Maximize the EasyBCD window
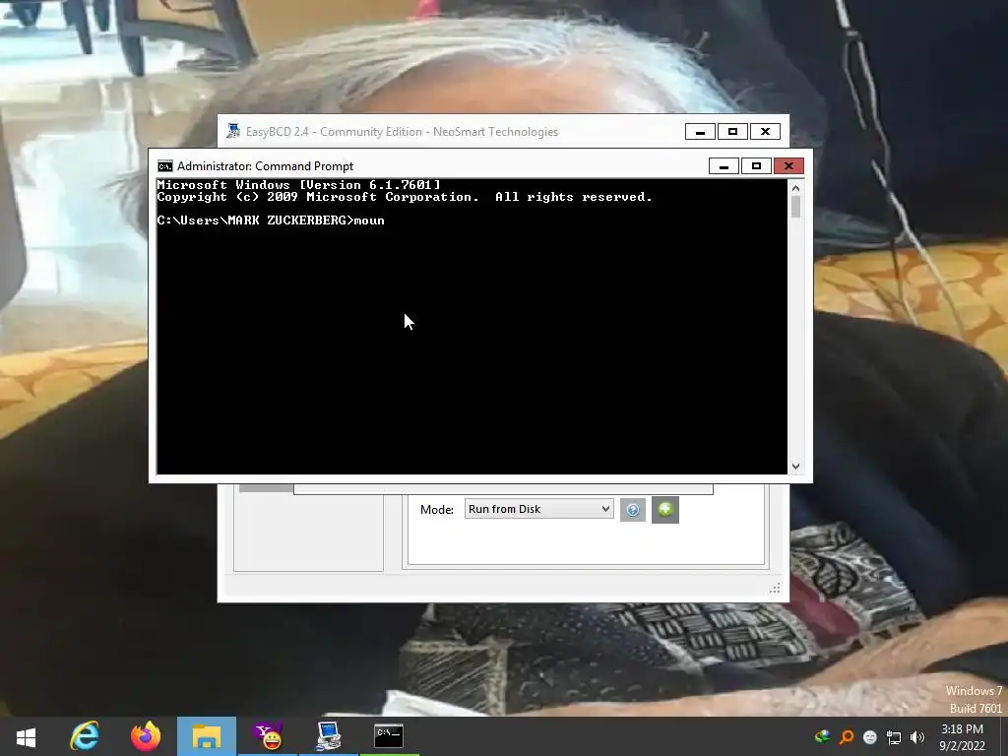 click(732, 132)
